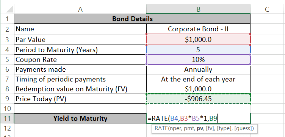285x137 pixels.
Task: Click the 10% Coupon Rate cell
Action: coord(198,60)
